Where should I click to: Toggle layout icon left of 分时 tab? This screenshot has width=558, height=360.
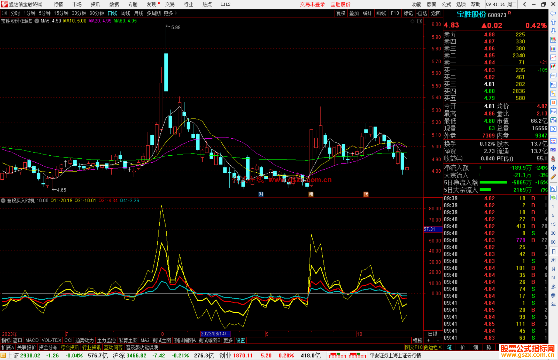[x=4, y=13]
